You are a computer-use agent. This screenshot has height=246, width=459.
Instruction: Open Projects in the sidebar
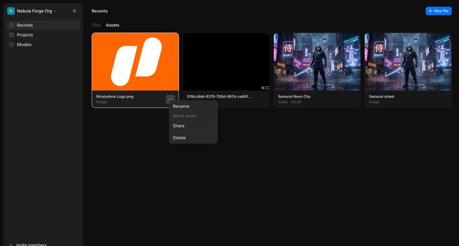coord(43,35)
